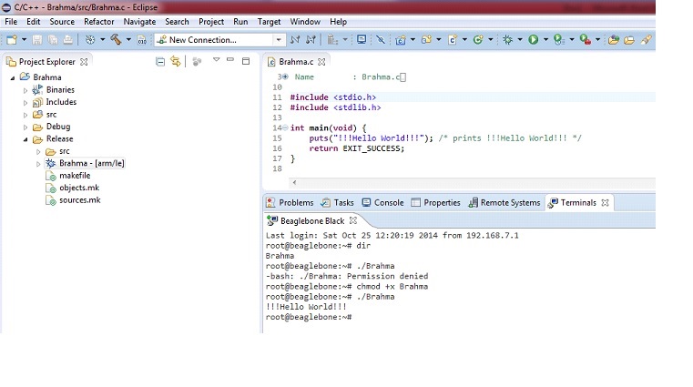693x387 pixels.
Task: Click the Profile run icon
Action: point(559,40)
